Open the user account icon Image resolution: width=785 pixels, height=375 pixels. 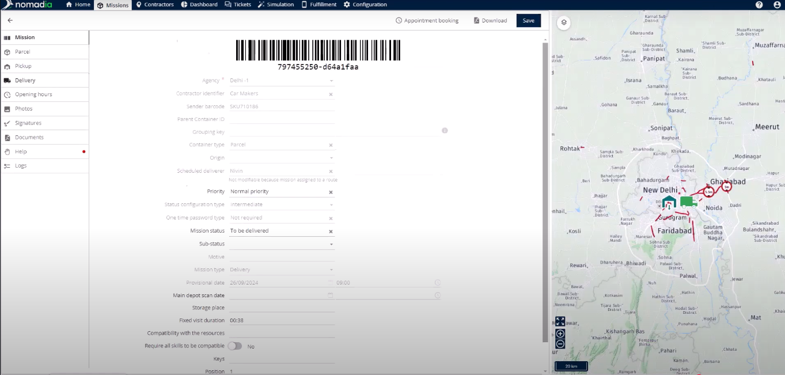click(x=776, y=5)
